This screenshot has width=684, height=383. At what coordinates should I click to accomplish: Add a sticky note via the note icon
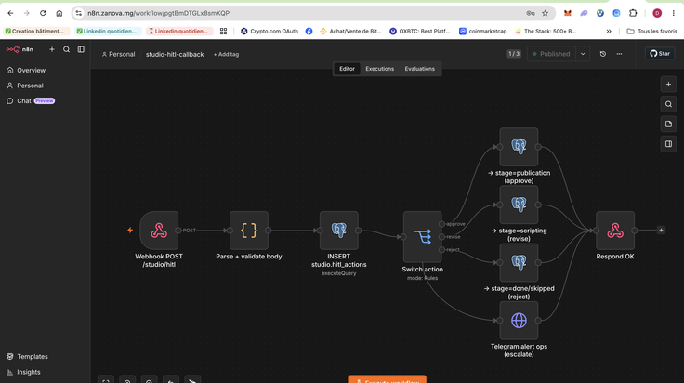point(668,125)
